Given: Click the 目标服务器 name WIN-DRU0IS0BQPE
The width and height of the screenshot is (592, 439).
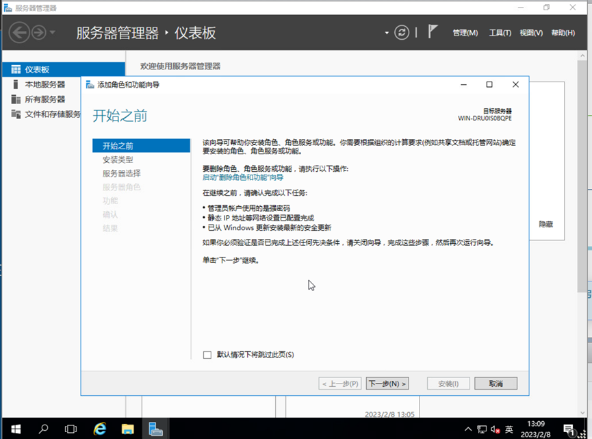Looking at the screenshot, I should click(485, 118).
